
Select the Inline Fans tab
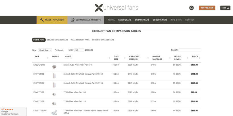click(x=39, y=40)
